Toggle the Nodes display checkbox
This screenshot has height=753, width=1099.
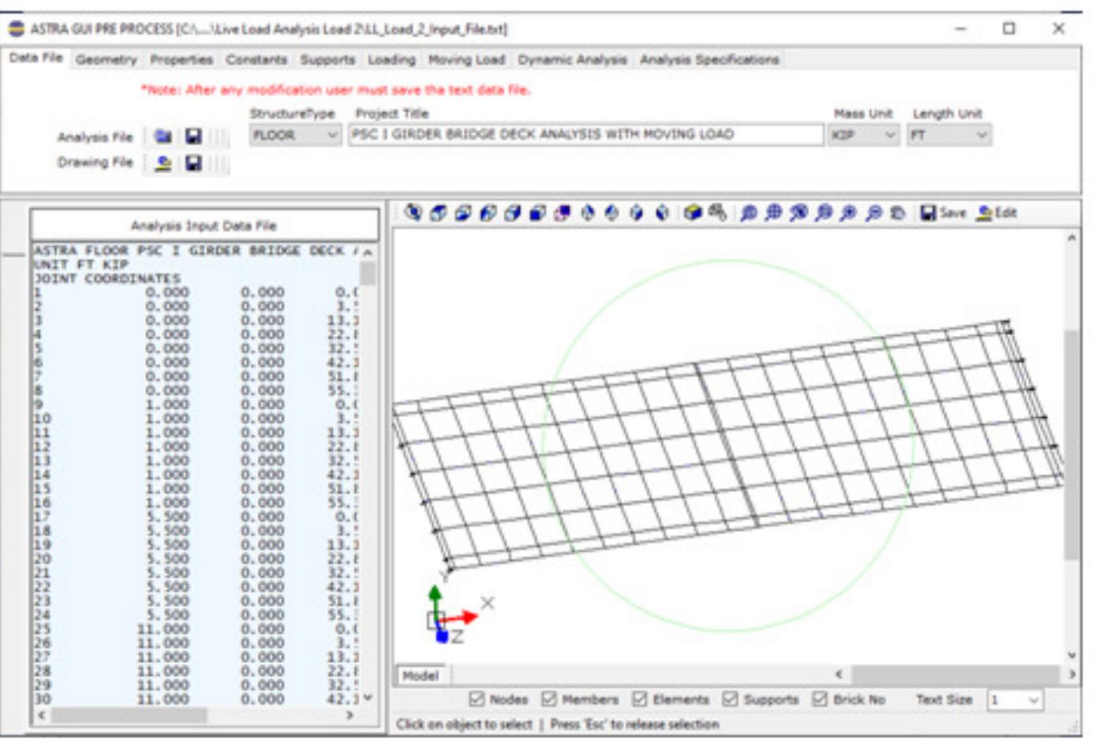pyautogui.click(x=475, y=697)
